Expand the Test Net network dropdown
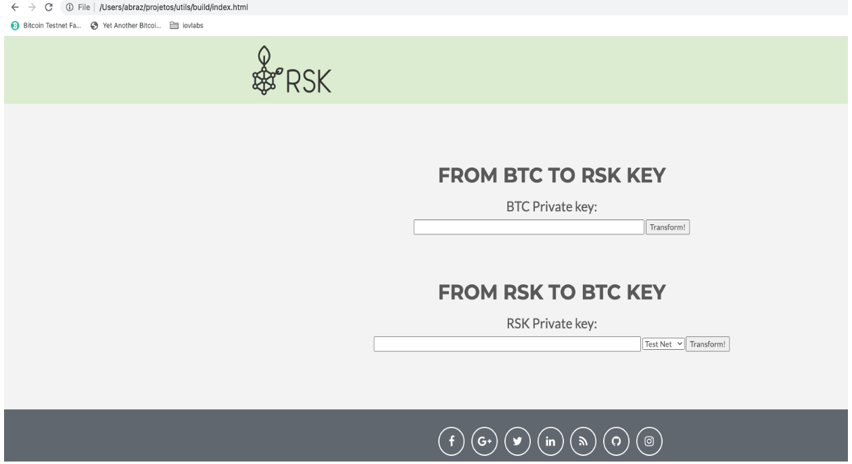This screenshot has height=464, width=852. [x=663, y=344]
